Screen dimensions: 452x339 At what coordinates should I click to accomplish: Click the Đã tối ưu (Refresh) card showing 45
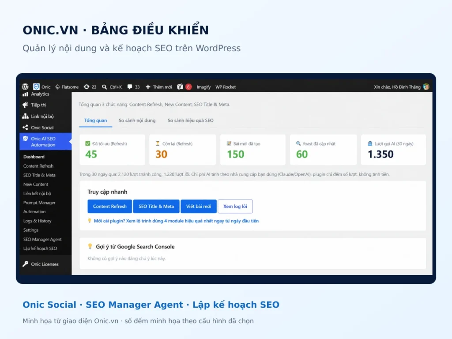click(112, 150)
